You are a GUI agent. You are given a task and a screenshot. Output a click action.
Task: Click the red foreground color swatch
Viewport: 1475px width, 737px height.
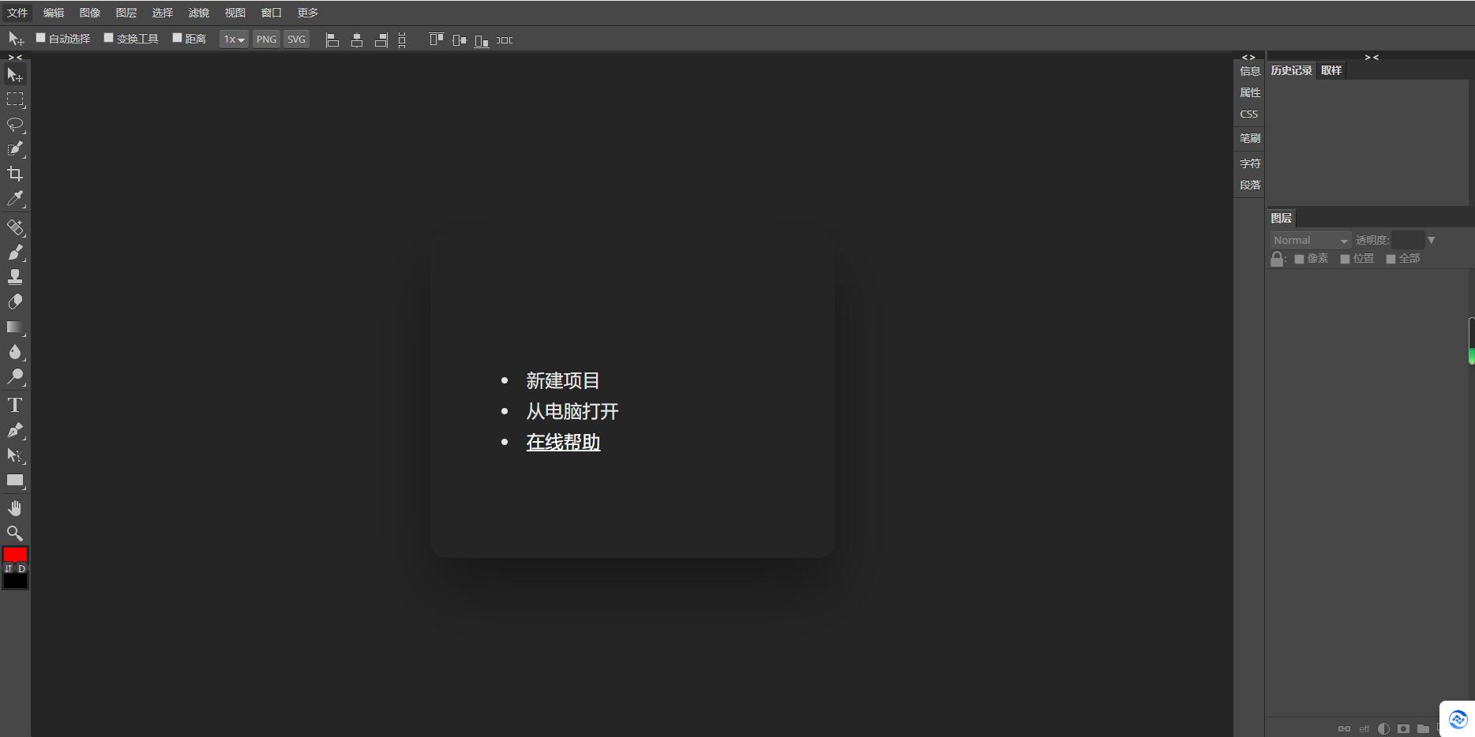(x=15, y=555)
